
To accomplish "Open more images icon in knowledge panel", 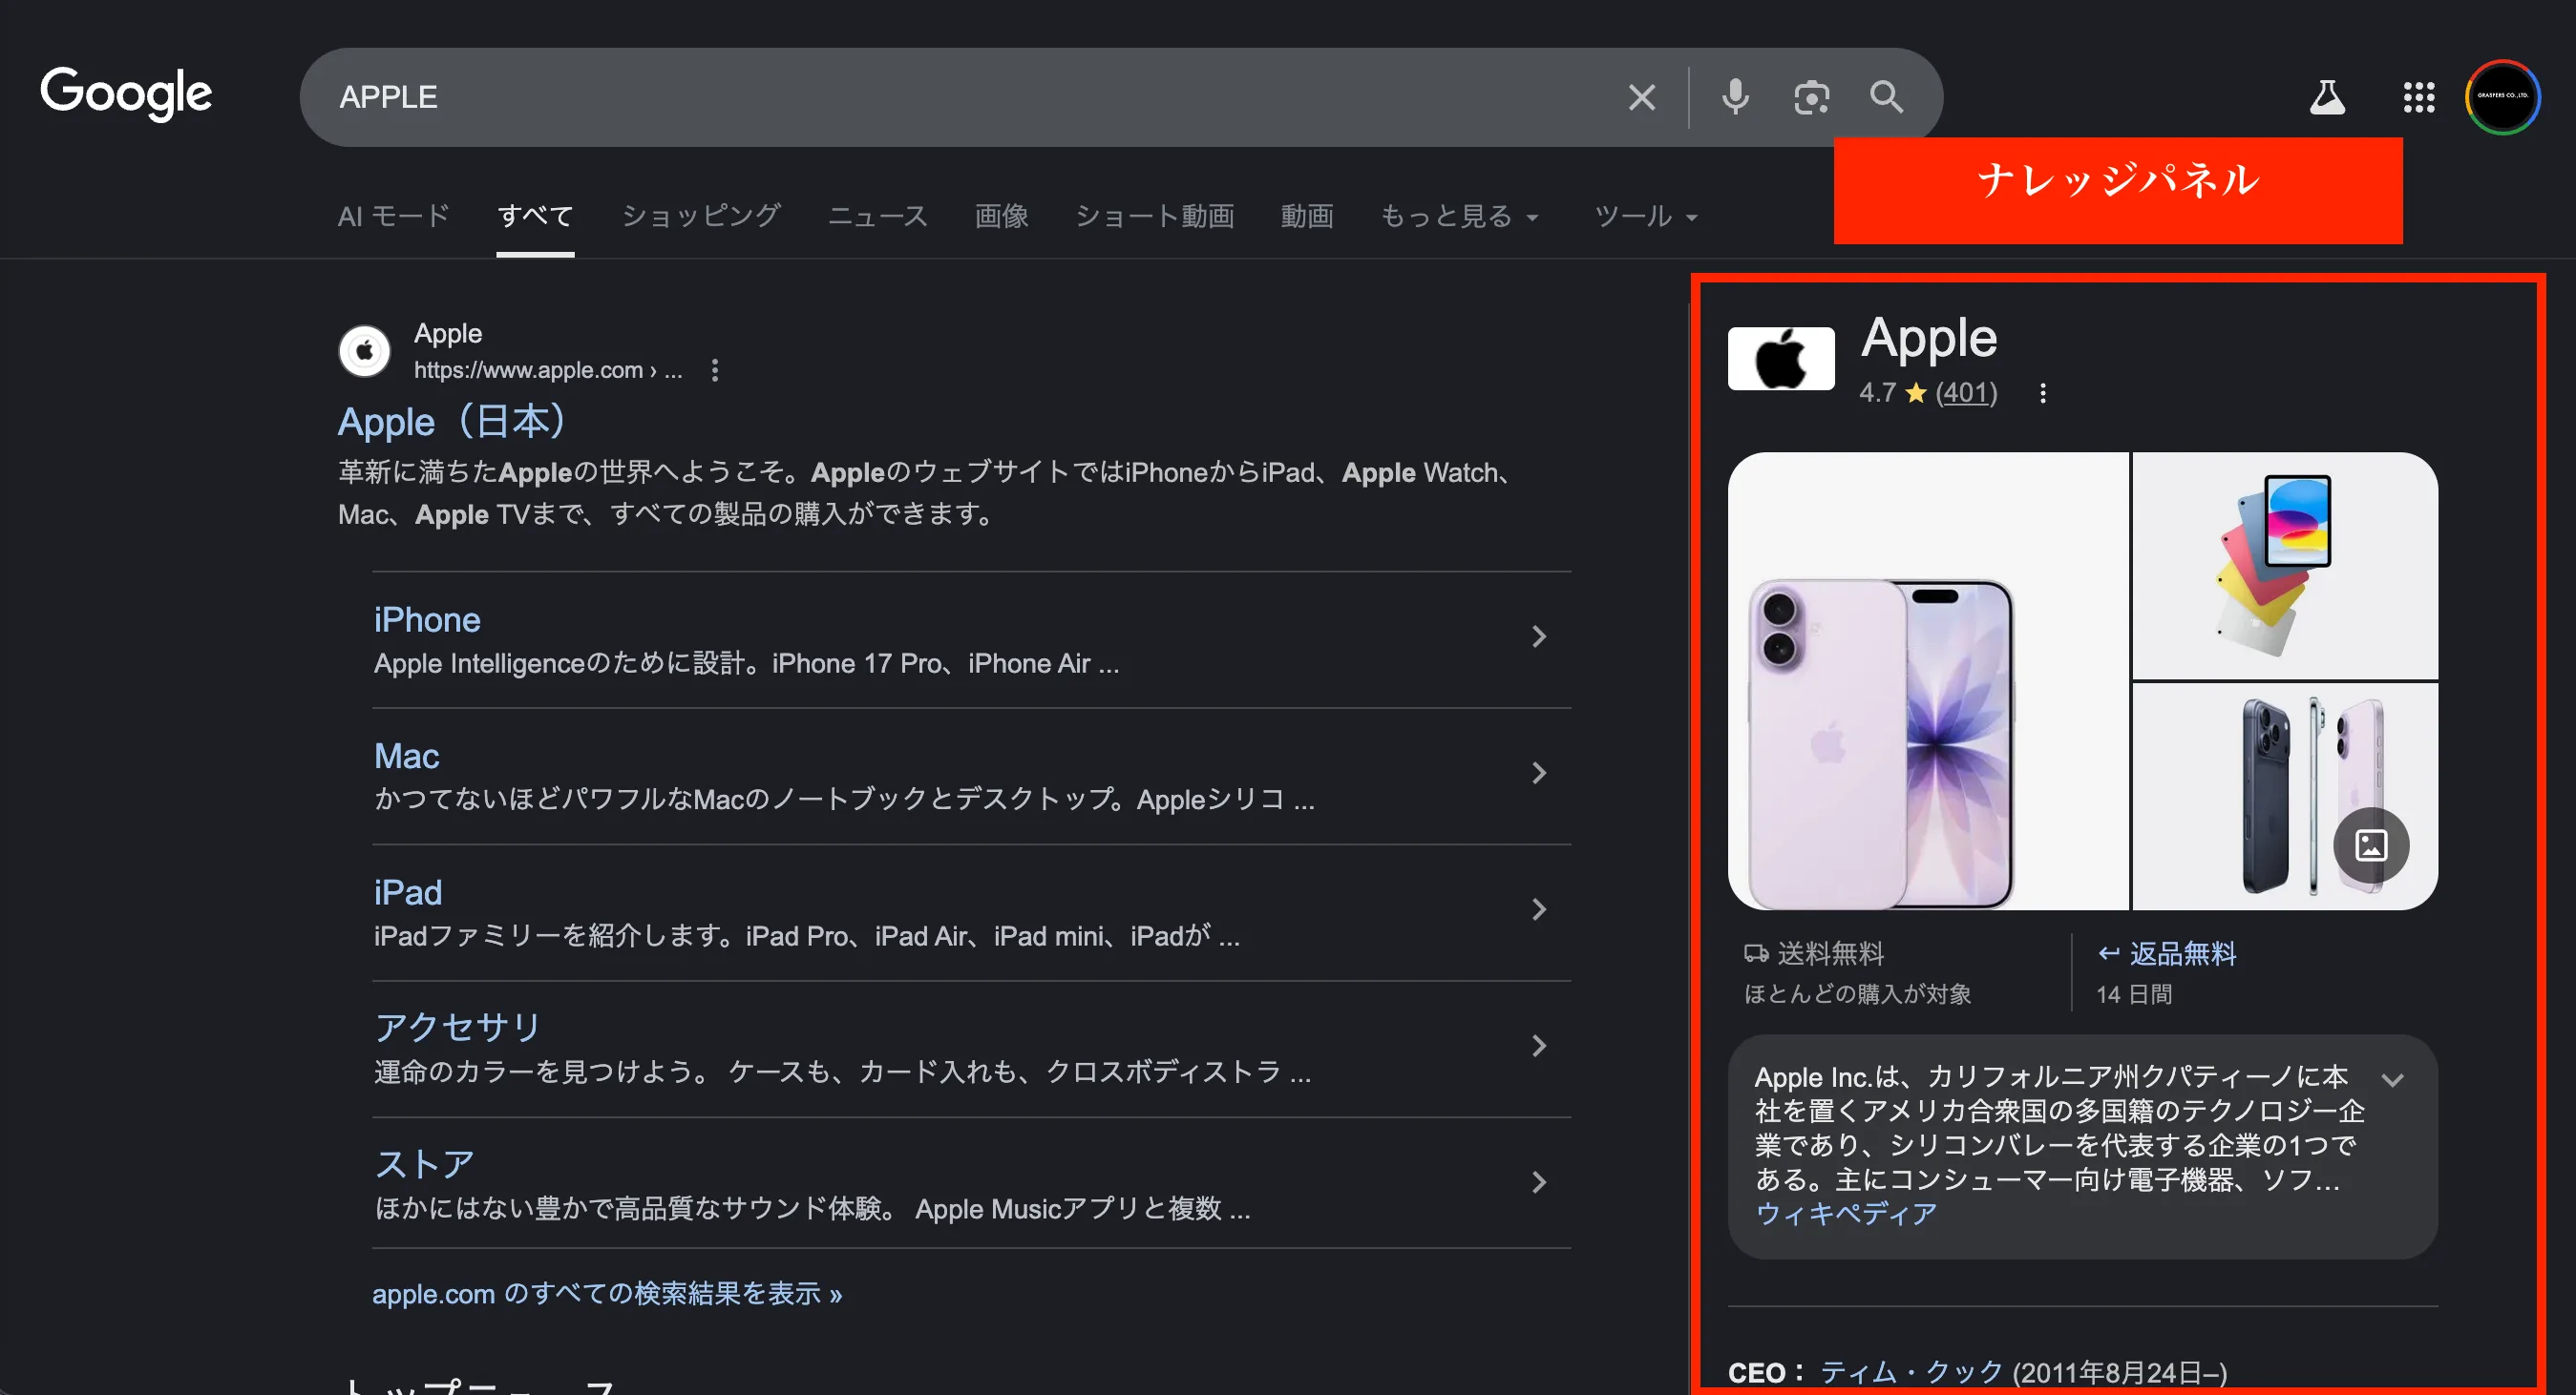I will pyautogui.click(x=2370, y=845).
